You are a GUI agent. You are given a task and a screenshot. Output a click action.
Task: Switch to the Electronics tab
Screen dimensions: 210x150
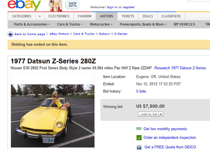click(59, 16)
